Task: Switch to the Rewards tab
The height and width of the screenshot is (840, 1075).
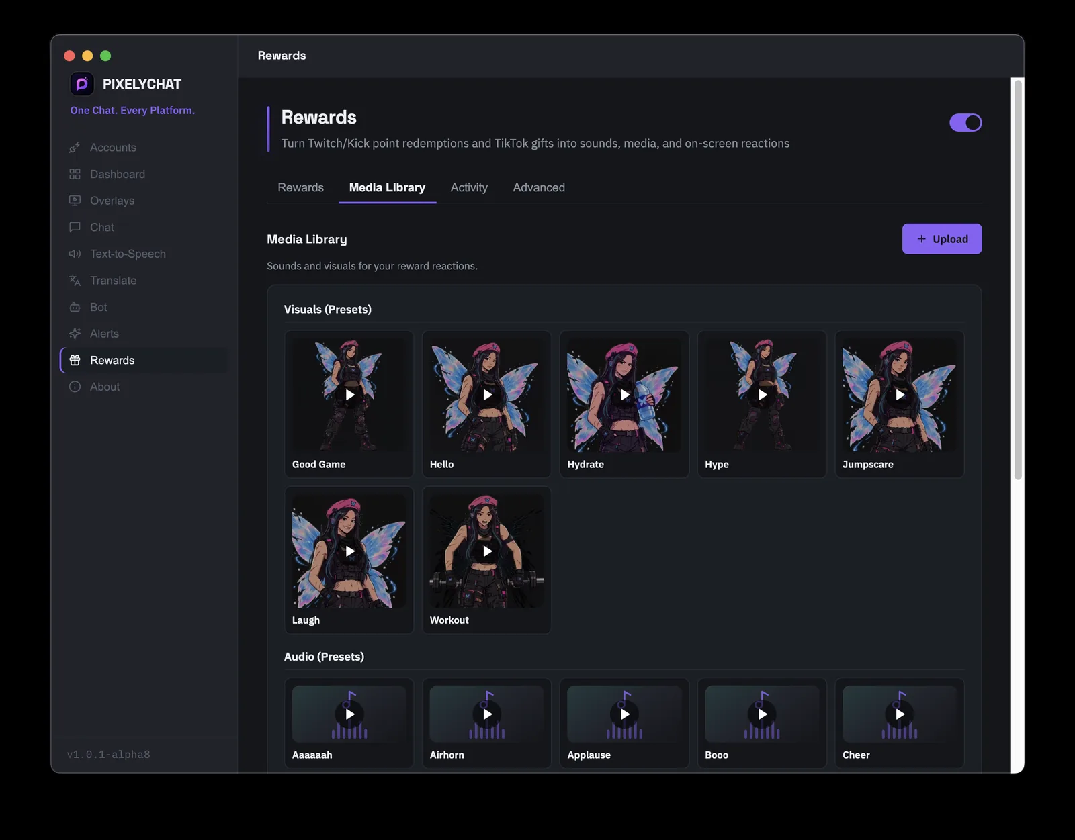Action: 301,187
